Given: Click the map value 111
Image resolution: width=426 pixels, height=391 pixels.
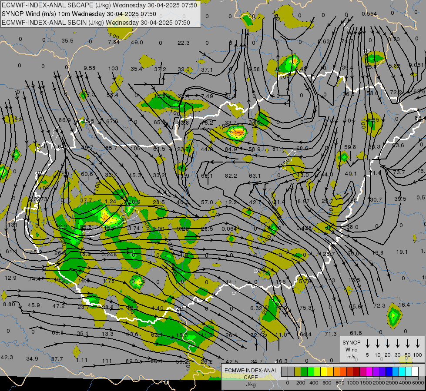Looking at the screenshot, I should pos(107,361).
